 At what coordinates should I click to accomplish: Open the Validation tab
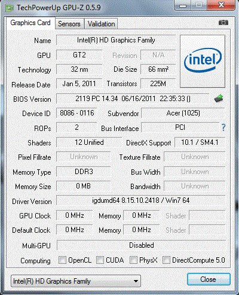coord(101,24)
